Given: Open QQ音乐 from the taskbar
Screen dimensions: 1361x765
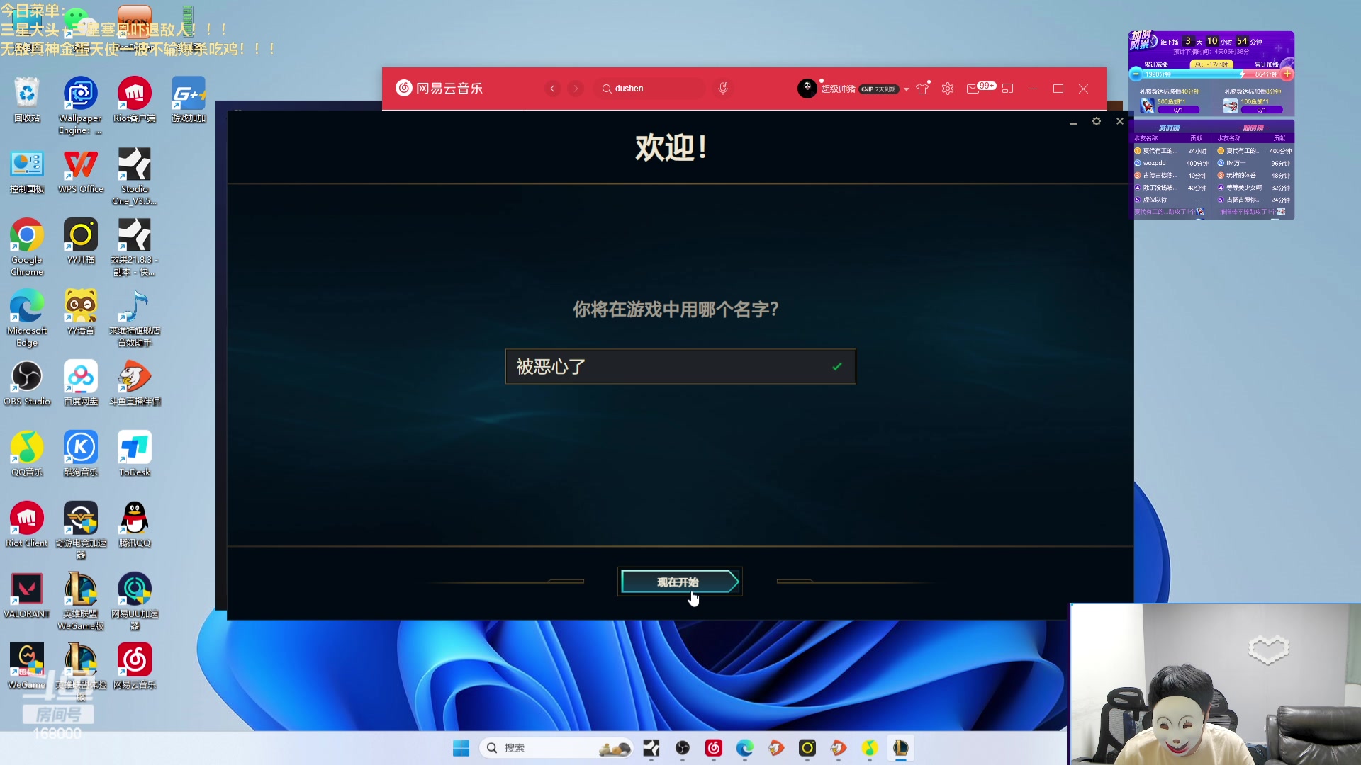Looking at the screenshot, I should click(869, 748).
